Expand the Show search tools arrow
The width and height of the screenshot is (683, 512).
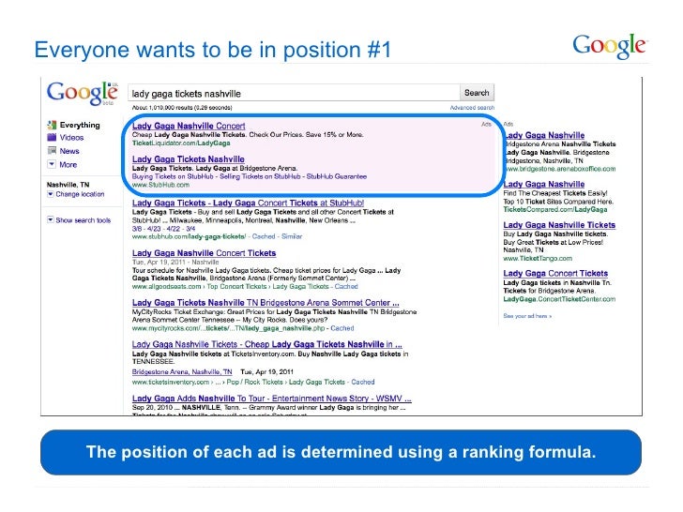click(x=50, y=219)
